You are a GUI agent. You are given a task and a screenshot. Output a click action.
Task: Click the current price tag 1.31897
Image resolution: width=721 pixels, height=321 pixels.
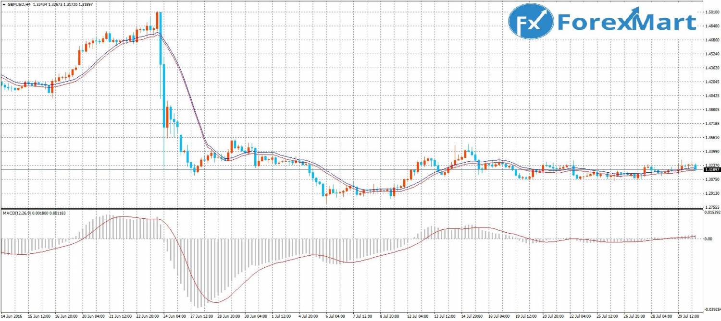point(711,169)
